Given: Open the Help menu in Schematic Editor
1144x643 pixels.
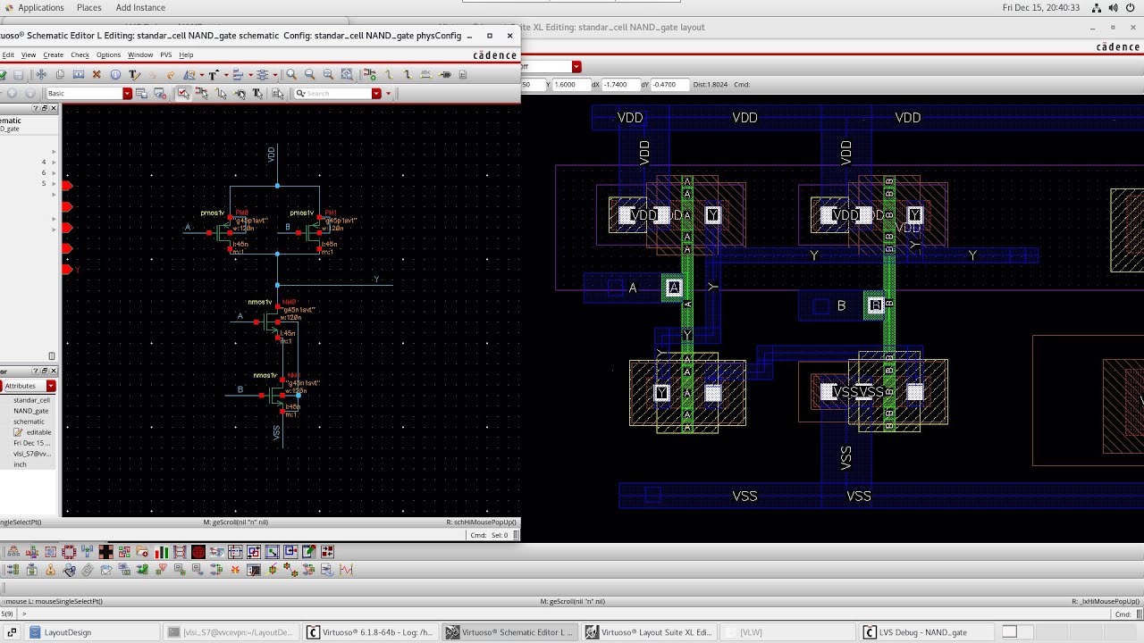Looking at the screenshot, I should point(186,54).
